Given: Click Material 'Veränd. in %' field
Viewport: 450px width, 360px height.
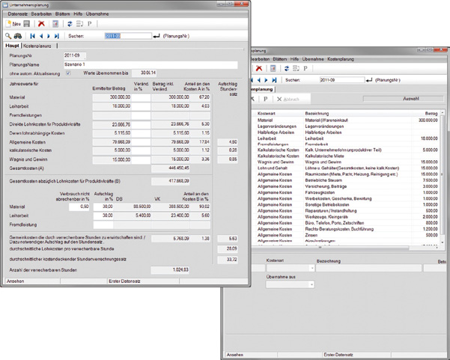Looking at the screenshot, I should (141, 97).
